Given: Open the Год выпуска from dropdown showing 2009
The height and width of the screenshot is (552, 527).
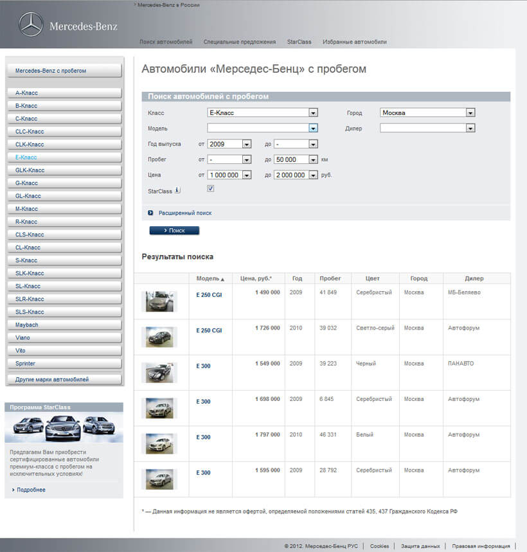Looking at the screenshot, I should point(229,144).
